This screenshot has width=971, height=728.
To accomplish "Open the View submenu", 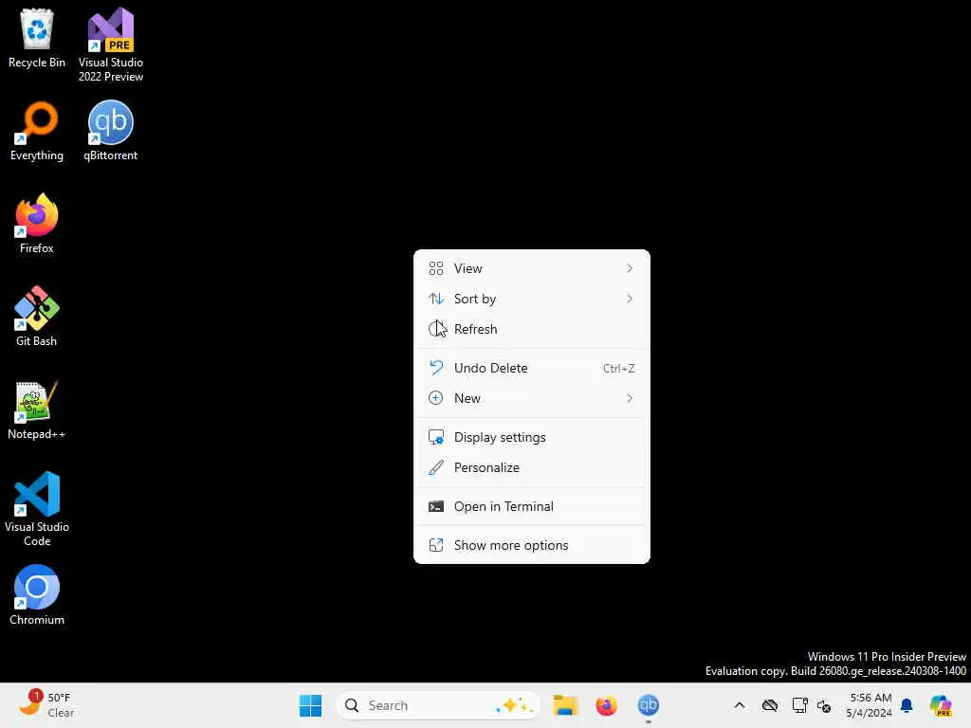I will pyautogui.click(x=531, y=268).
